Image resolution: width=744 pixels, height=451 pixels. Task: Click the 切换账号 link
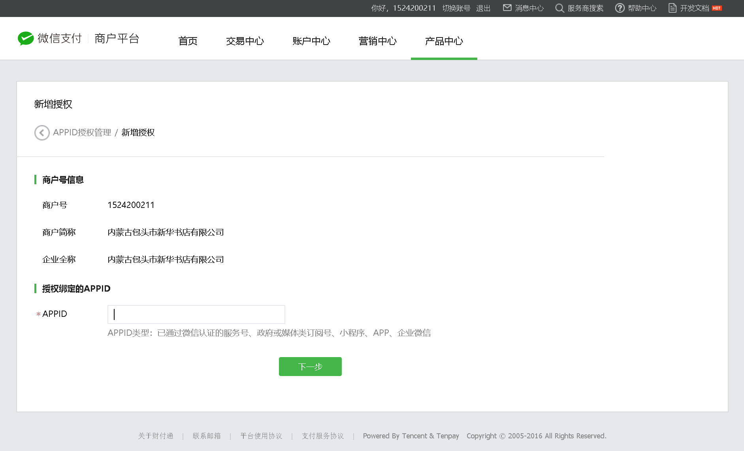click(x=456, y=8)
